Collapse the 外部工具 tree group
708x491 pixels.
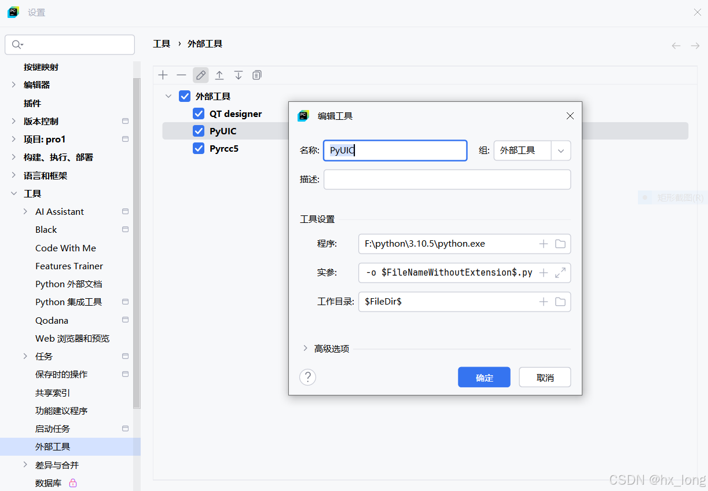click(168, 96)
